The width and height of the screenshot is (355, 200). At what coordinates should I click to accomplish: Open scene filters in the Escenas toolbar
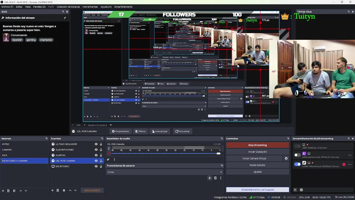14,191
